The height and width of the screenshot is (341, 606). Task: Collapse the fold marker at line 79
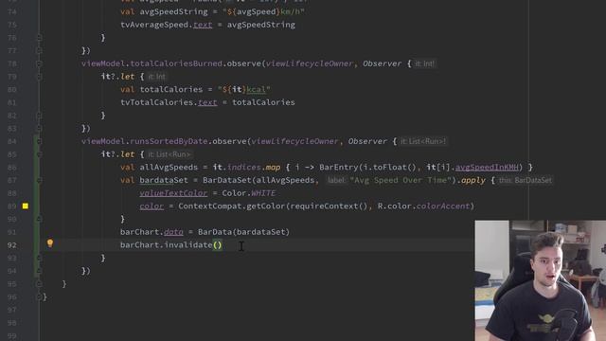(39, 77)
